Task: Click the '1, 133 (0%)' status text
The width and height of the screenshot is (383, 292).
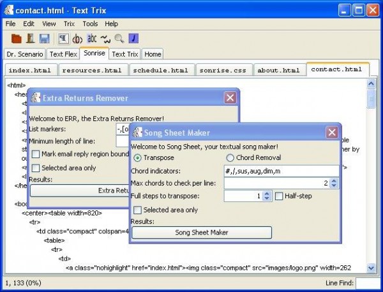Action: (x=23, y=283)
